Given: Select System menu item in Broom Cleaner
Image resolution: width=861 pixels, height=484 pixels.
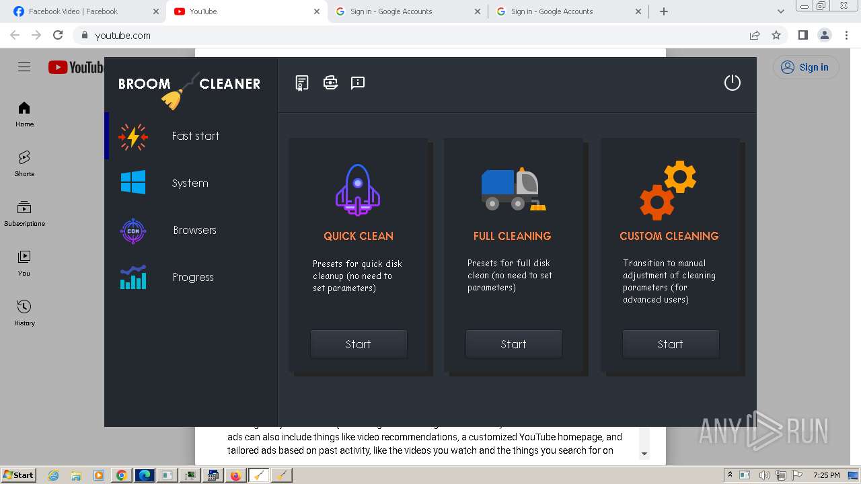Looking at the screenshot, I should click(192, 183).
